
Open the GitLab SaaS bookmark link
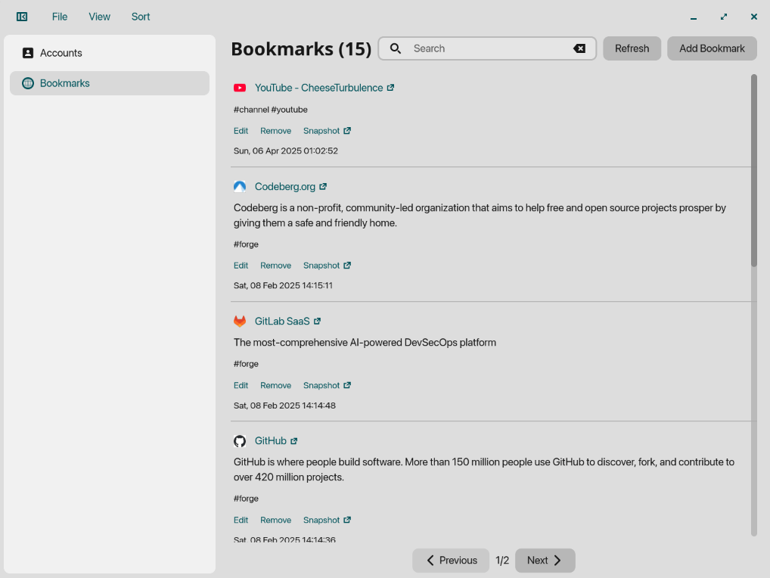point(282,322)
